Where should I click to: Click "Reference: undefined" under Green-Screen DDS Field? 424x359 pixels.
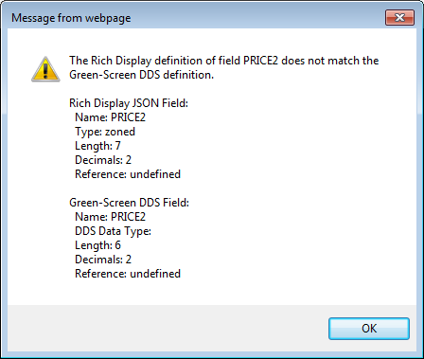point(128,274)
